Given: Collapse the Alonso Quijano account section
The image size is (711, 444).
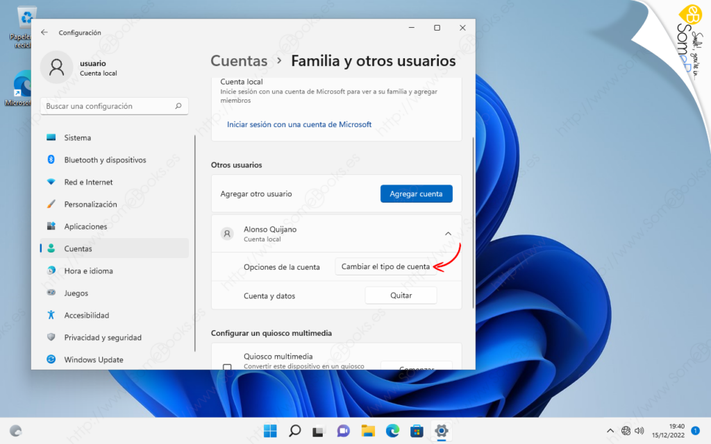Looking at the screenshot, I should click(x=448, y=234).
